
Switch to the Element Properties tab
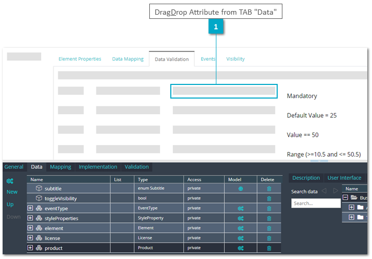tap(80, 59)
